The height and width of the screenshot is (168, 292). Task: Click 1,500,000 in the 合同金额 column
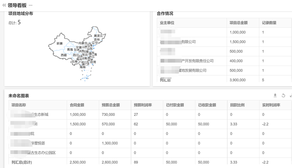click(77, 124)
